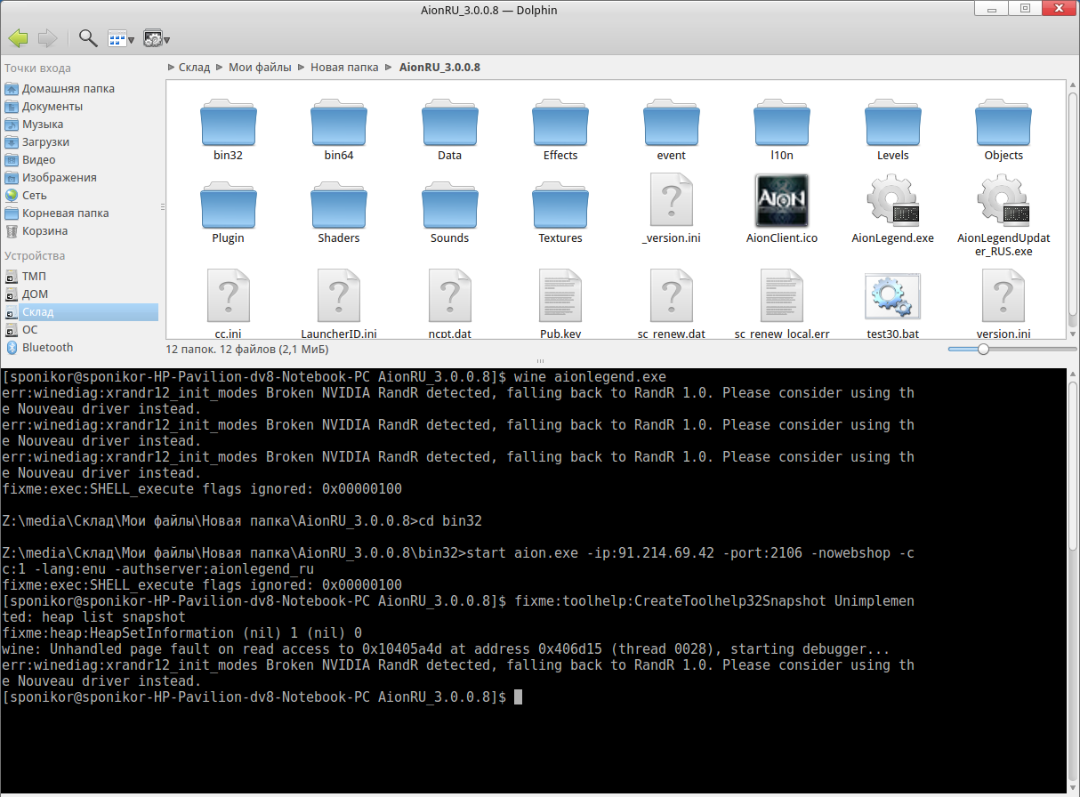The image size is (1080, 797).
Task: Click the green Back arrow button
Action: [x=18, y=38]
